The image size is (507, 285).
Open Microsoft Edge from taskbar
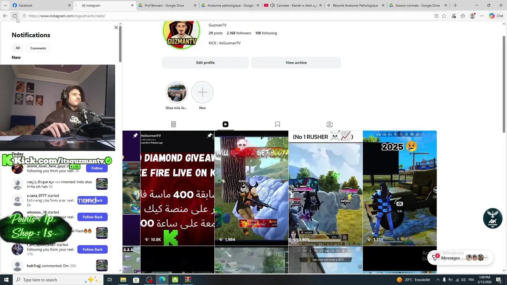162,280
